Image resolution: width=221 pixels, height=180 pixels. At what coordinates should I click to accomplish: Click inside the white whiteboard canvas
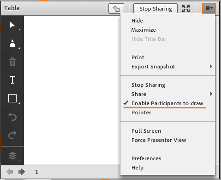(x=72, y=90)
